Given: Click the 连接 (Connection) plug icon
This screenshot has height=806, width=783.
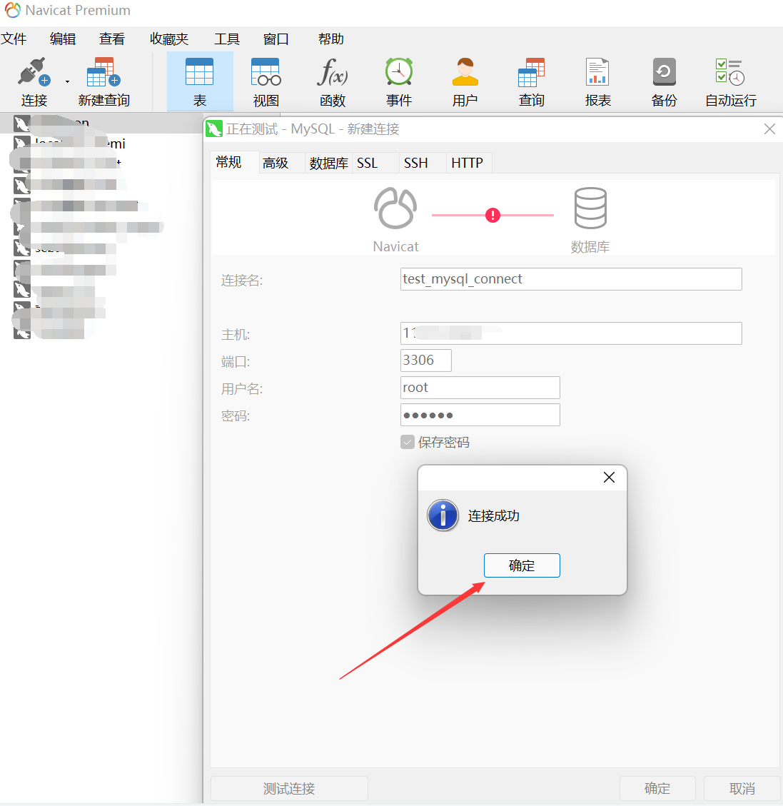Looking at the screenshot, I should click(34, 73).
